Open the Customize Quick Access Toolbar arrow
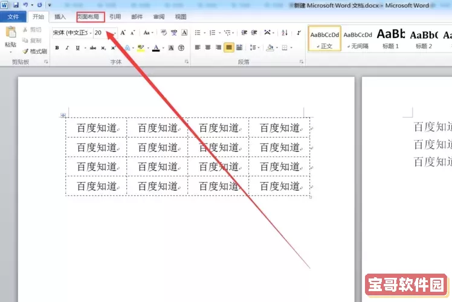The image size is (452, 302). (x=50, y=5)
